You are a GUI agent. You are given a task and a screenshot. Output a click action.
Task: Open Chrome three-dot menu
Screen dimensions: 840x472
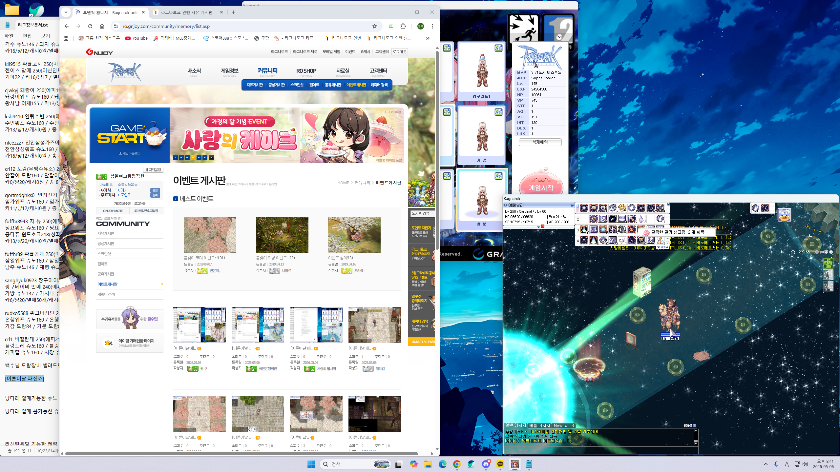point(432,26)
